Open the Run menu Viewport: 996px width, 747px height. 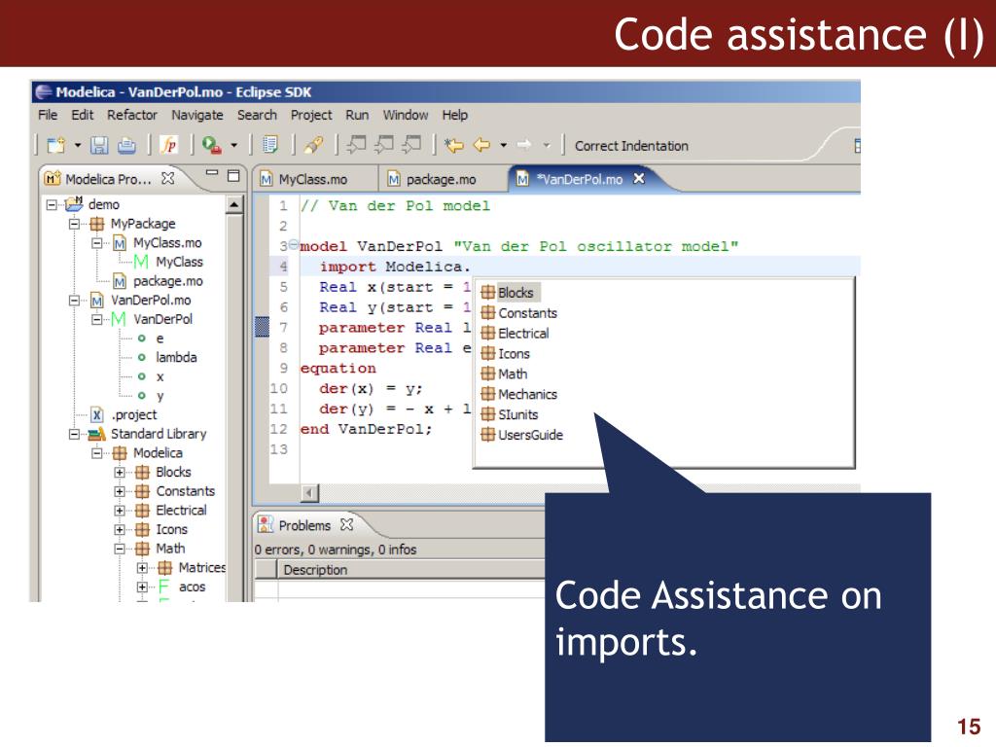(x=357, y=115)
